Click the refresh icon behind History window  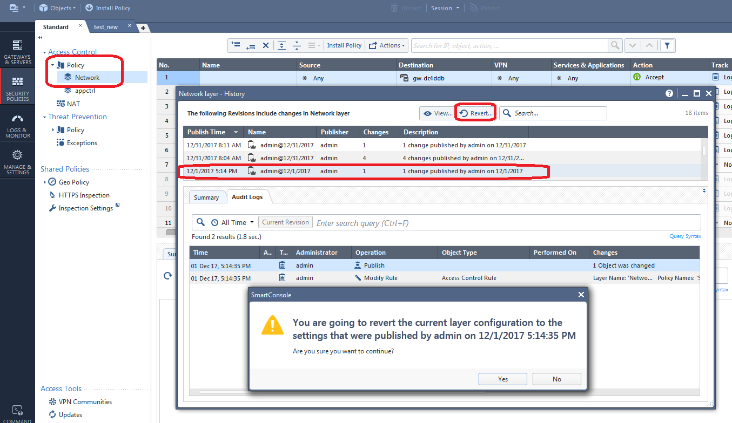coord(168,276)
